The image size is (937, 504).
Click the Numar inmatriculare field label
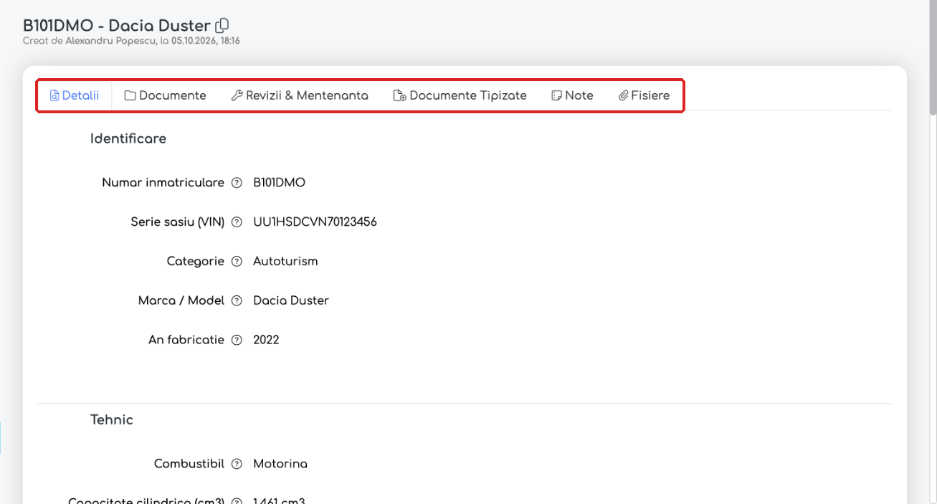[163, 183]
